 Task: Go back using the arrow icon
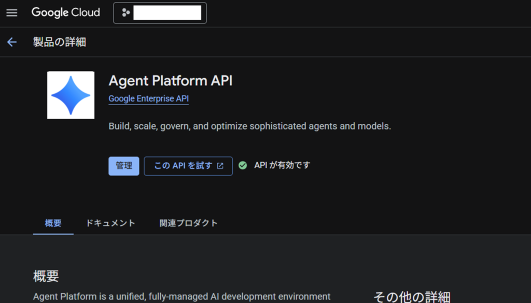(x=12, y=42)
